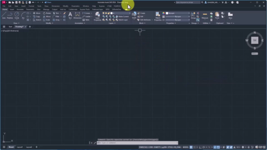Click the keyword search box

[x=188, y=2]
